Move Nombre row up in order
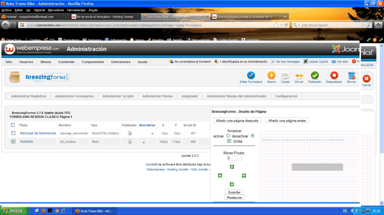Image resolution: width=384 pixels, height=215 pixels. coord(143,142)
